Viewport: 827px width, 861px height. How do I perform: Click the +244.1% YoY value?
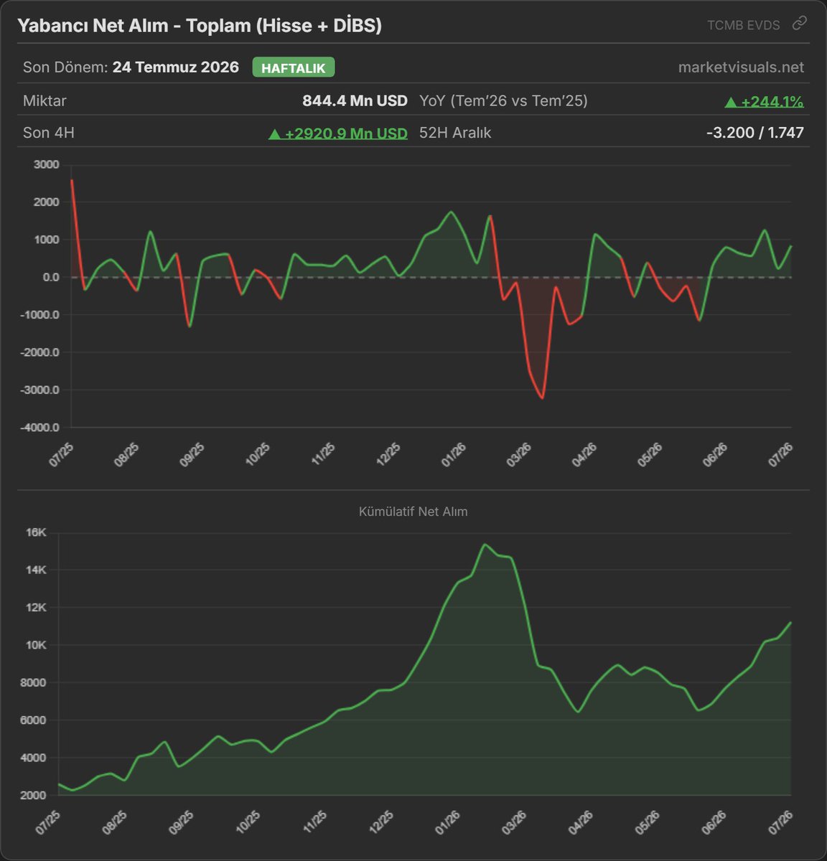[x=764, y=101]
